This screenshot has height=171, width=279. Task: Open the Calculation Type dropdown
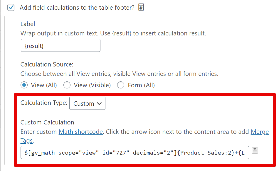(87, 103)
